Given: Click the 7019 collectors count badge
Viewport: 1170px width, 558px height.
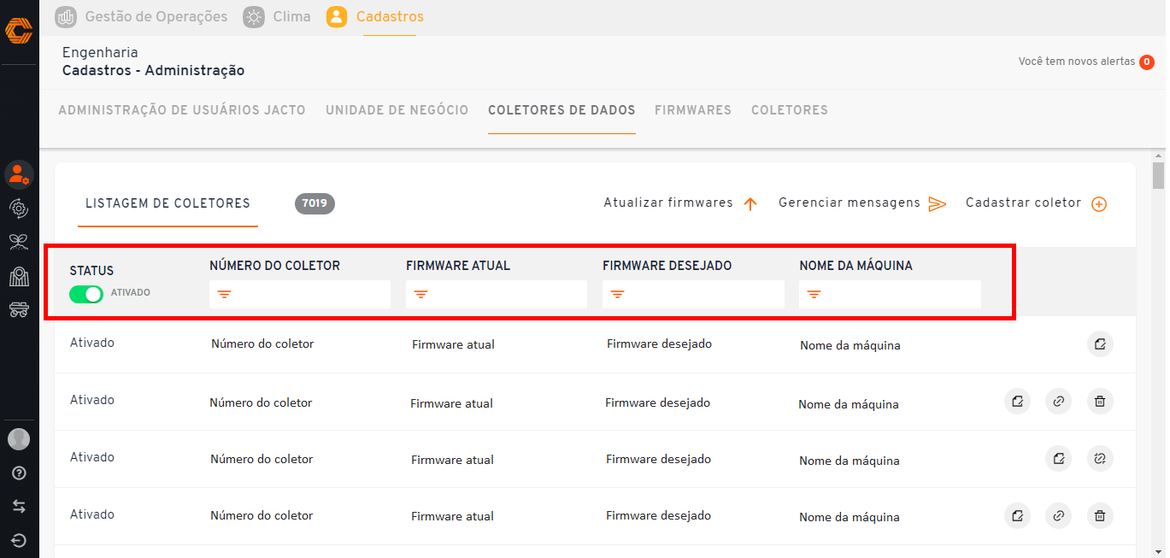Looking at the screenshot, I should [x=315, y=203].
